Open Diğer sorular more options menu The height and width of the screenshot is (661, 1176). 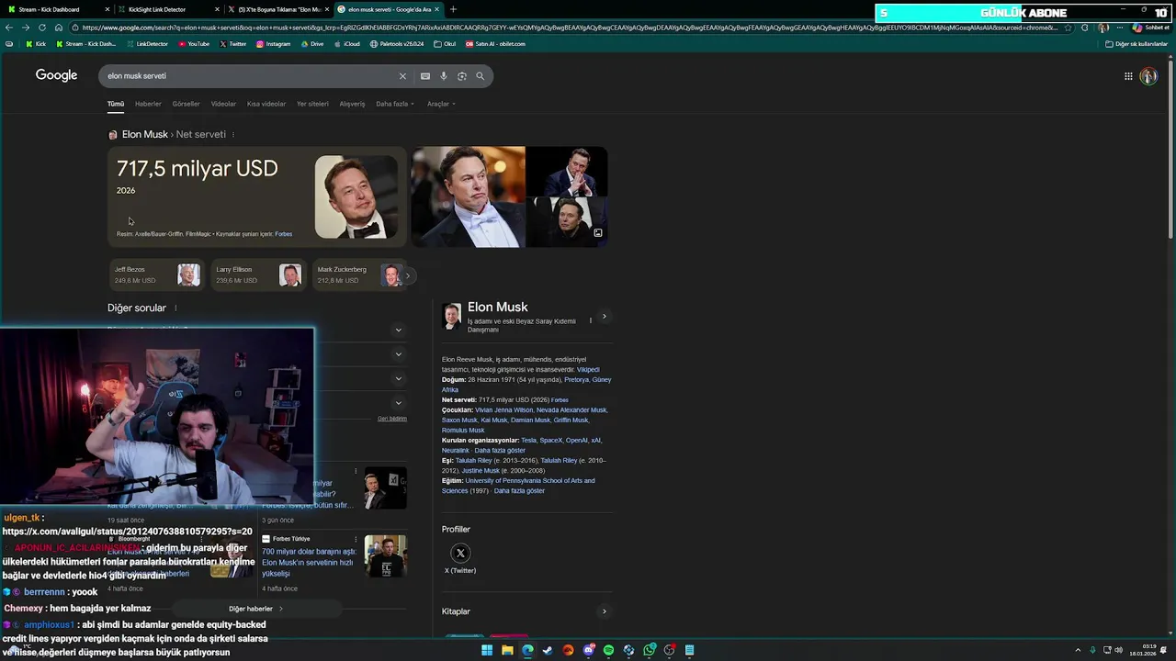[175, 308]
